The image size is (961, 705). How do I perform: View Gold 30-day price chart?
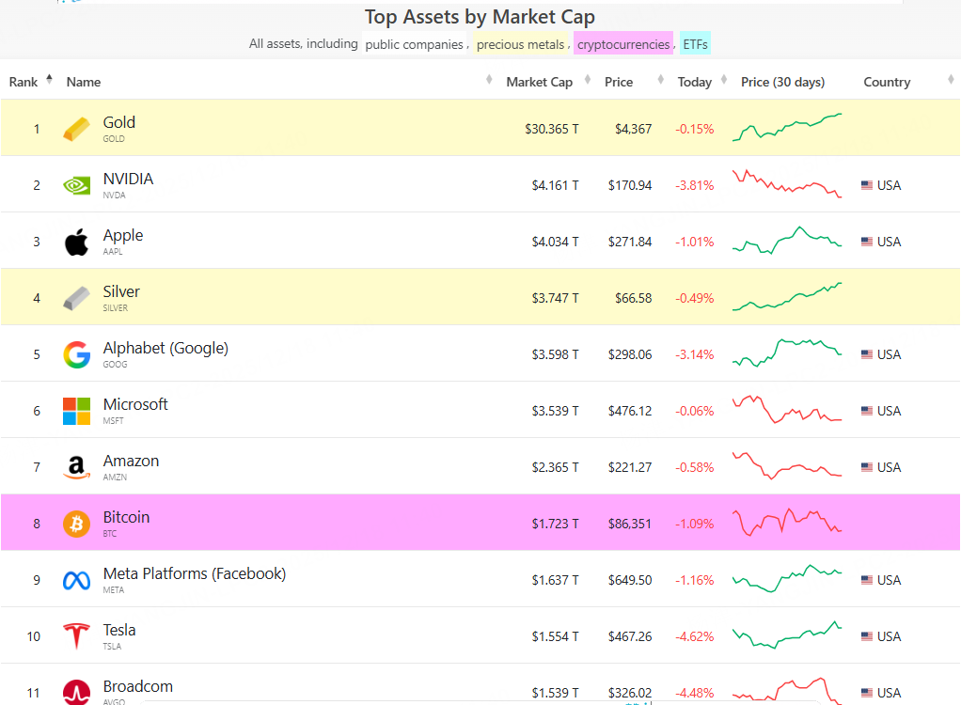coord(787,128)
